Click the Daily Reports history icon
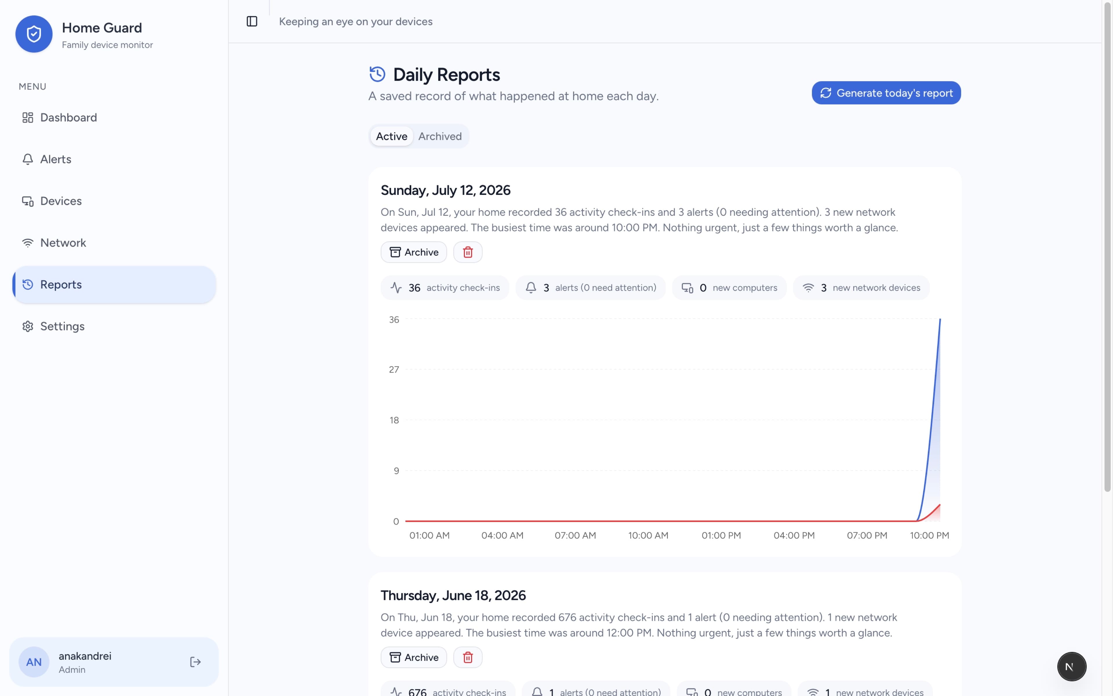The image size is (1113, 696). tap(377, 74)
